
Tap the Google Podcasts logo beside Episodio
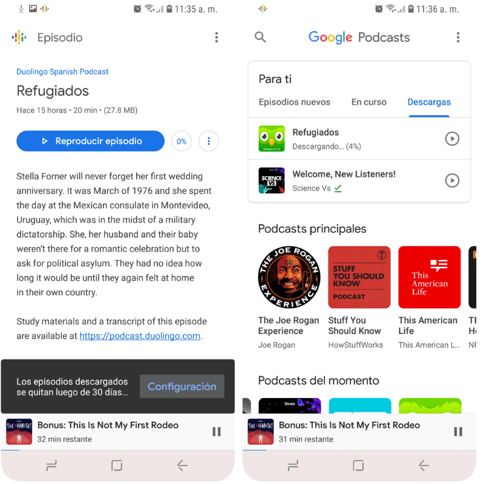pos(19,38)
